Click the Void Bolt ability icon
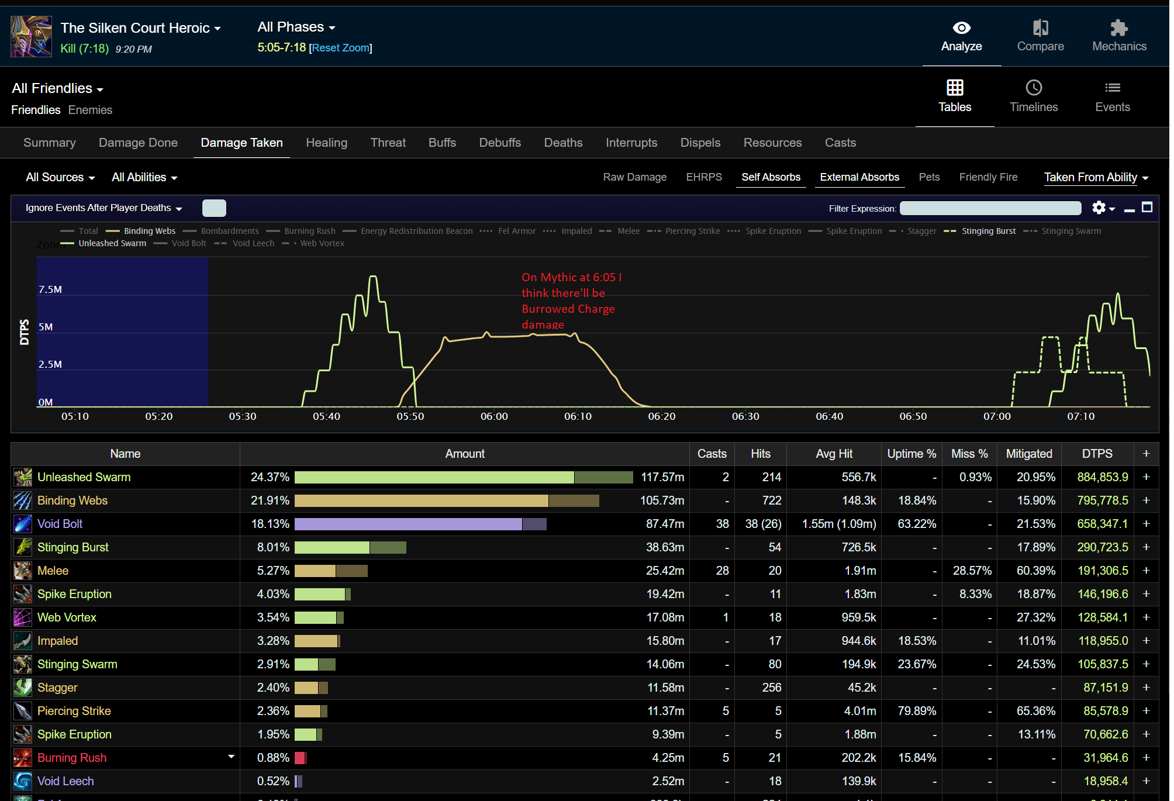1174x801 pixels. coord(23,524)
